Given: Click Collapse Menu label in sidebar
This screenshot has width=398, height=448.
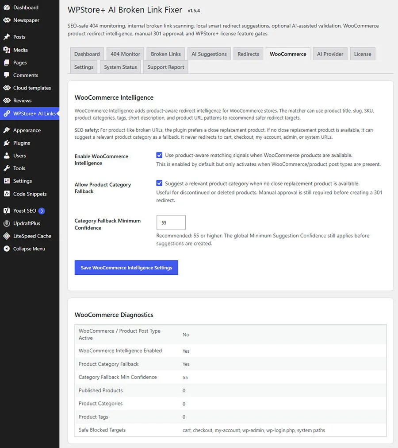Looking at the screenshot, I should (29, 249).
